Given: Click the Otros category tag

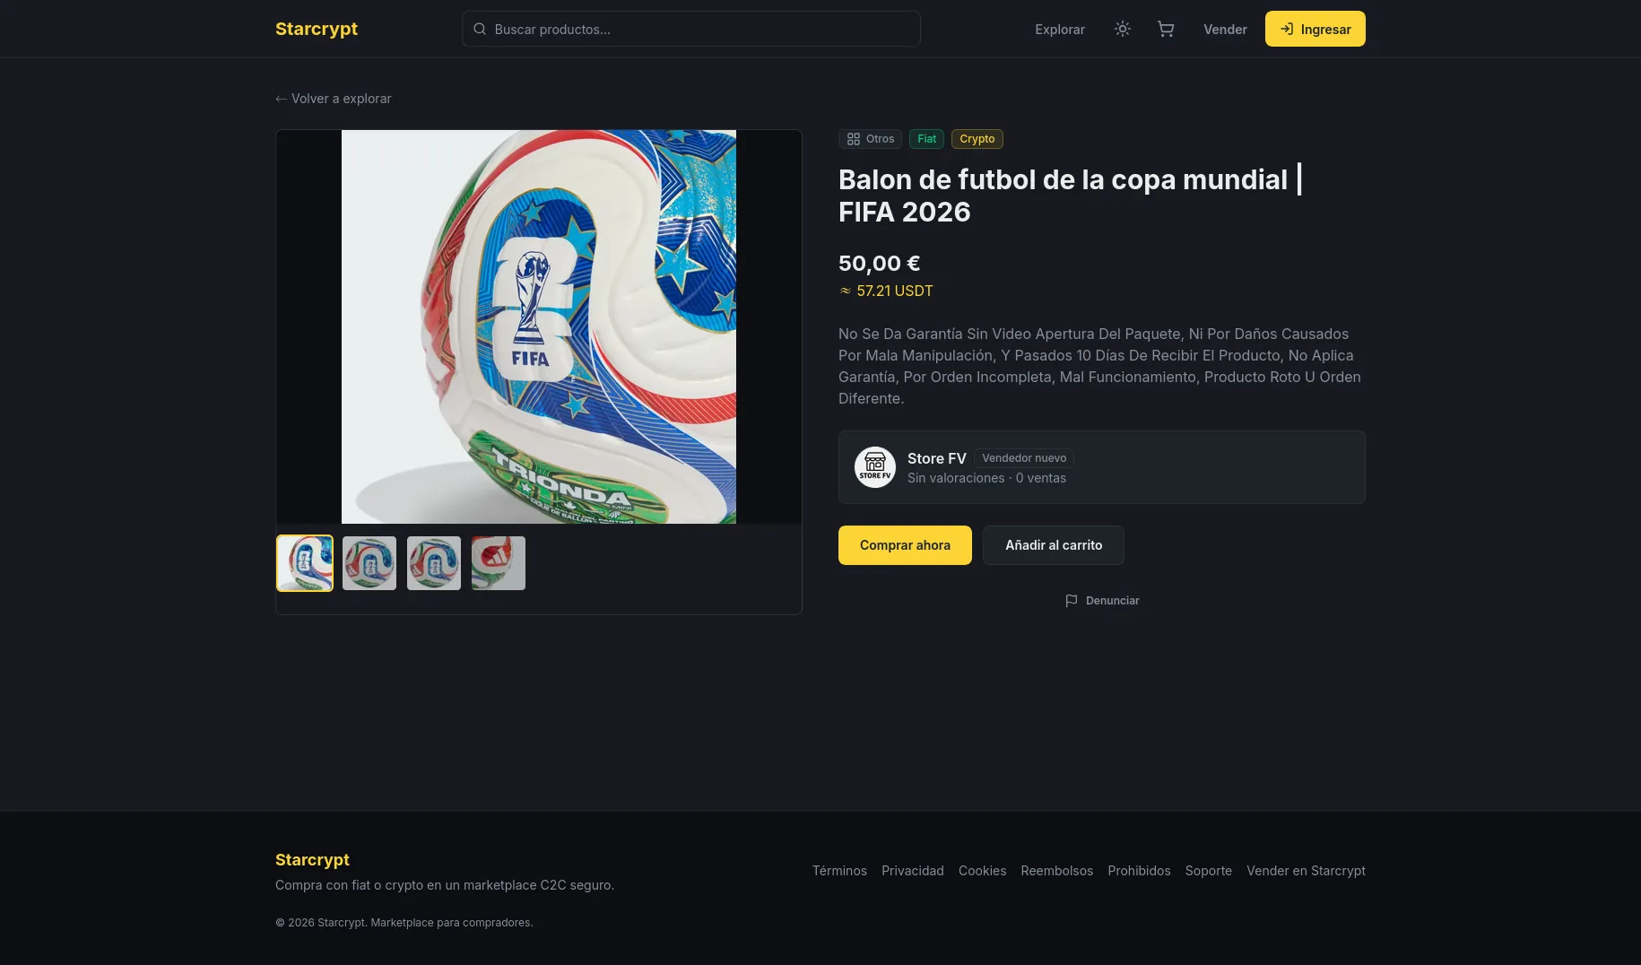Looking at the screenshot, I should click(x=870, y=139).
